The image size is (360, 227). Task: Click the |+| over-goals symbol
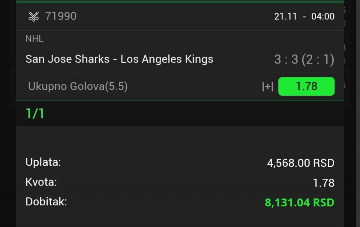[x=267, y=87]
